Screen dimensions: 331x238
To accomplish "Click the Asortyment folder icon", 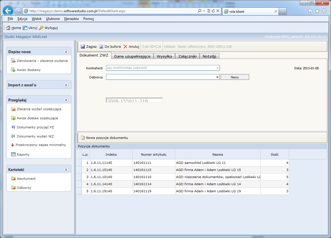I will pos(13,179).
